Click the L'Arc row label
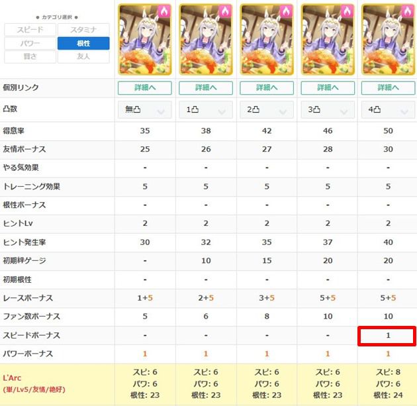417x406 pixels. coord(34,383)
